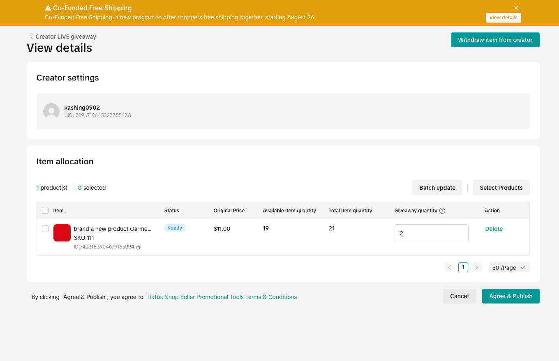The height and width of the screenshot is (361, 559).
Task: Click the kashing0902 avatar icon
Action: coord(51,111)
